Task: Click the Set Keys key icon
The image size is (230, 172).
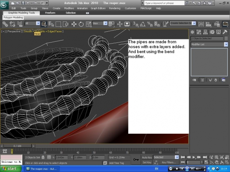Action: [136, 159]
